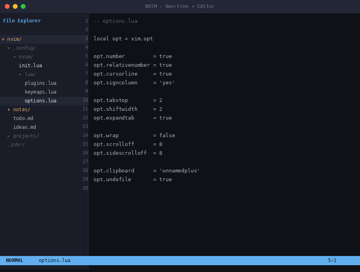
Task: Select the root nvim/ folder label
Action: (14, 39)
